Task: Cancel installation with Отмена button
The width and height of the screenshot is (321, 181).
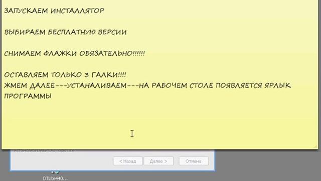Action: coord(194,161)
